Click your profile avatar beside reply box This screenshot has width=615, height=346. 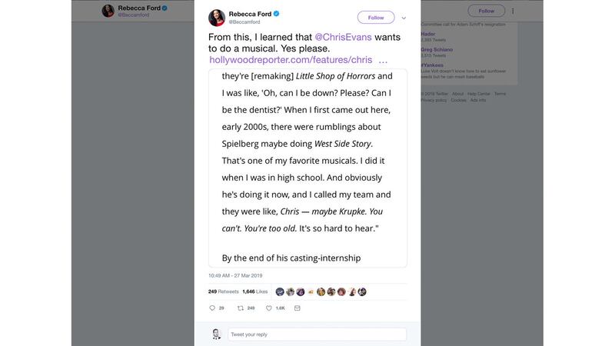click(217, 334)
